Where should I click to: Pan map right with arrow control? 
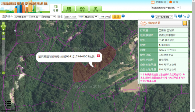pyautogui.click(x=5, y=26)
